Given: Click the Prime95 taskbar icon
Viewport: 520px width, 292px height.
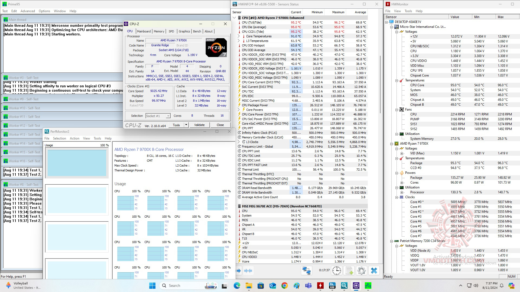Looking at the screenshot, I should (x=368, y=286).
